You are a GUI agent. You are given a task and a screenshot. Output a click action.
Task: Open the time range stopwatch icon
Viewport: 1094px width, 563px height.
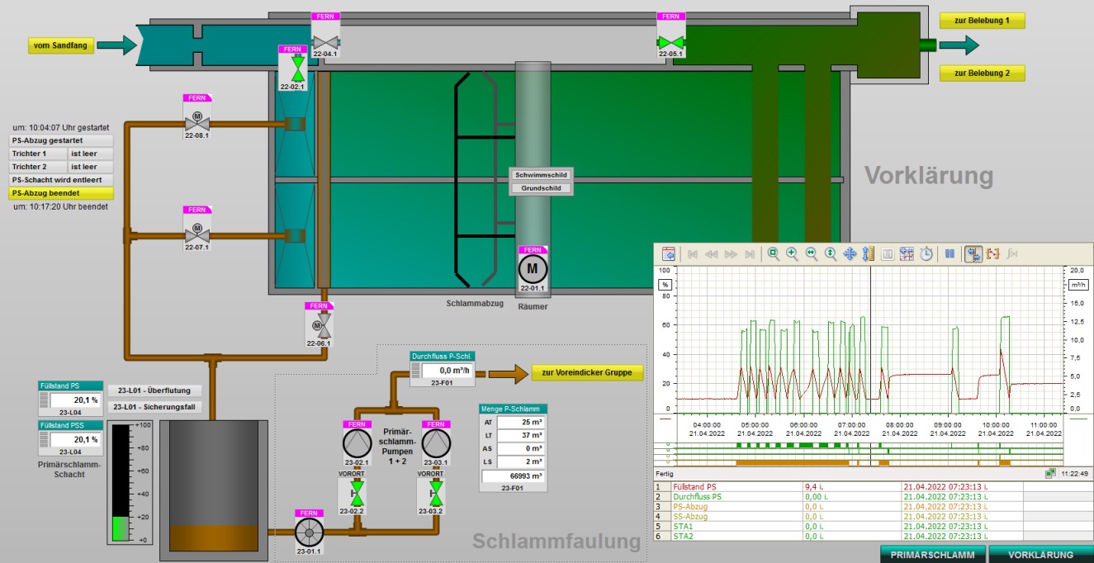[x=926, y=254]
